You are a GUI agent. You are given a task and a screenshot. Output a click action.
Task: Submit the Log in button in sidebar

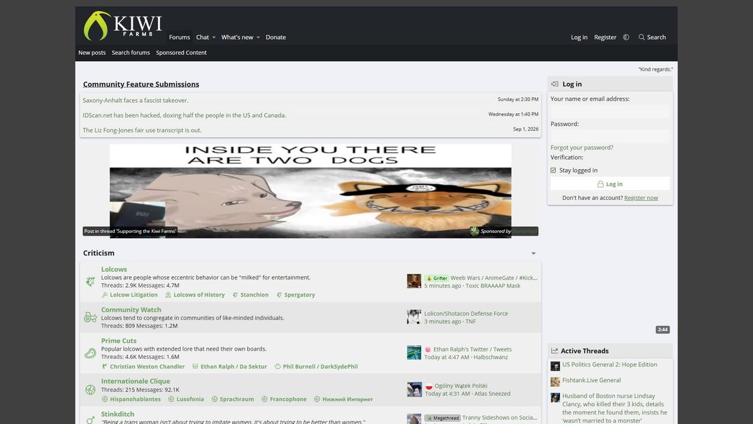pos(610,184)
